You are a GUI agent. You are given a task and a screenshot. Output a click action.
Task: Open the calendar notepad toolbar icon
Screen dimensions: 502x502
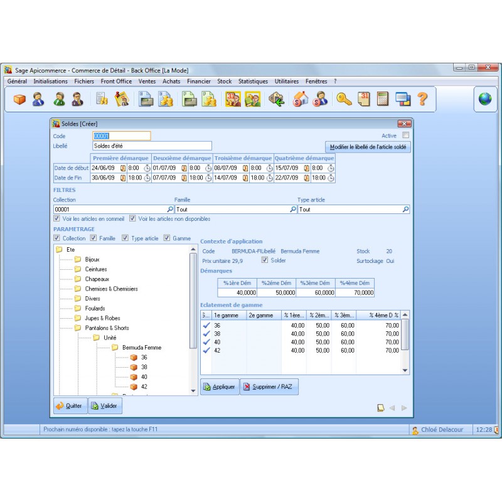click(x=364, y=99)
